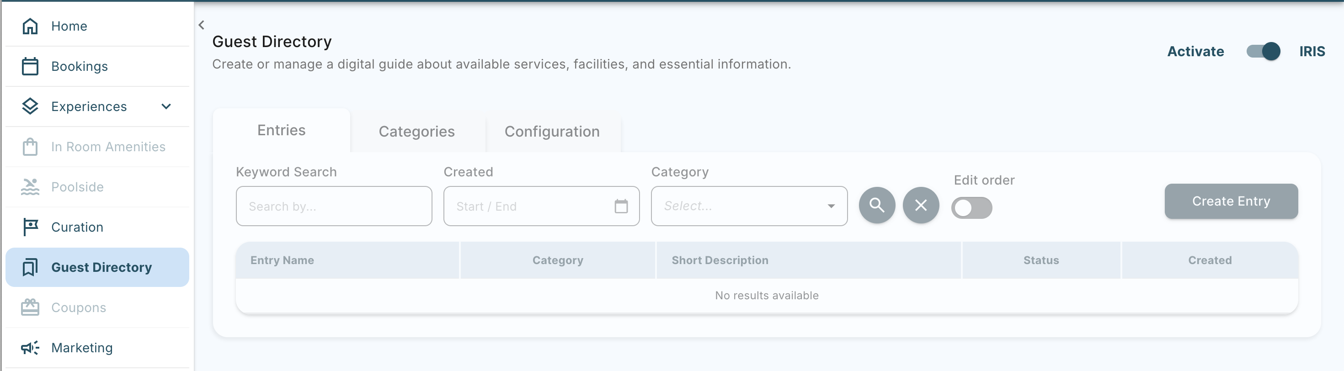Switch to the Categories tab

pyautogui.click(x=416, y=132)
